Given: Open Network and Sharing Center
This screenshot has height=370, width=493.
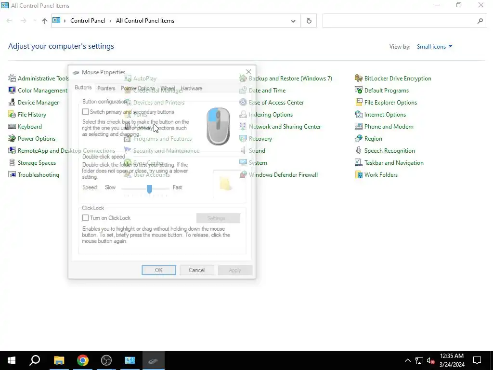Looking at the screenshot, I should click(x=285, y=127).
